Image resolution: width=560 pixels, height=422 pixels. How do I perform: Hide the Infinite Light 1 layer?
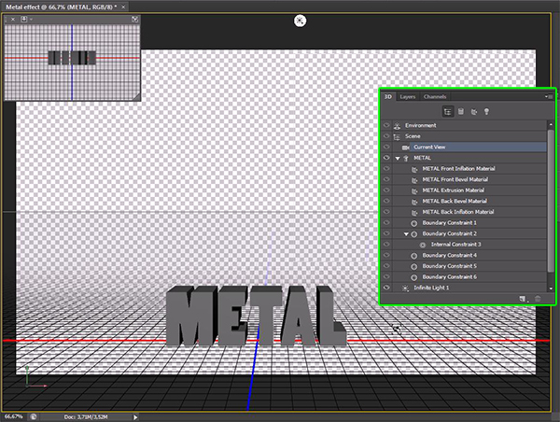(385, 288)
